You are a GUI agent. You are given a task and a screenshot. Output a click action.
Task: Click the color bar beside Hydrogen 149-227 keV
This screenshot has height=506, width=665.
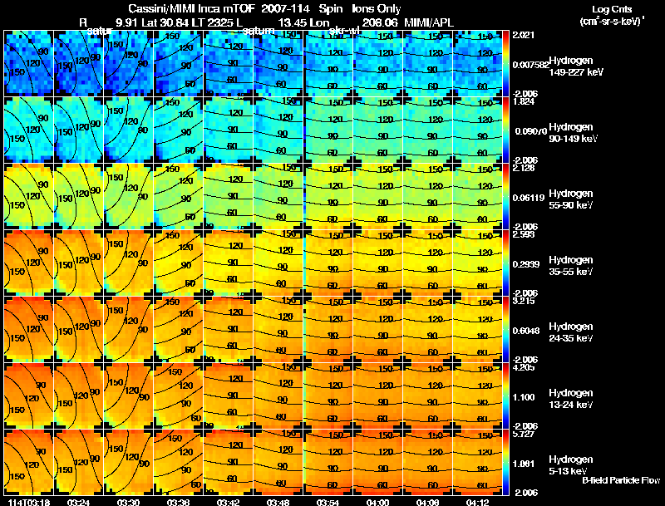tap(505, 64)
